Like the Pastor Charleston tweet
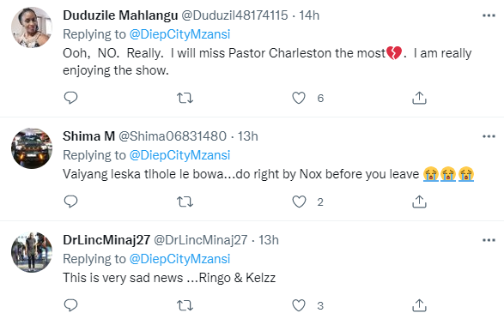 coord(299,98)
